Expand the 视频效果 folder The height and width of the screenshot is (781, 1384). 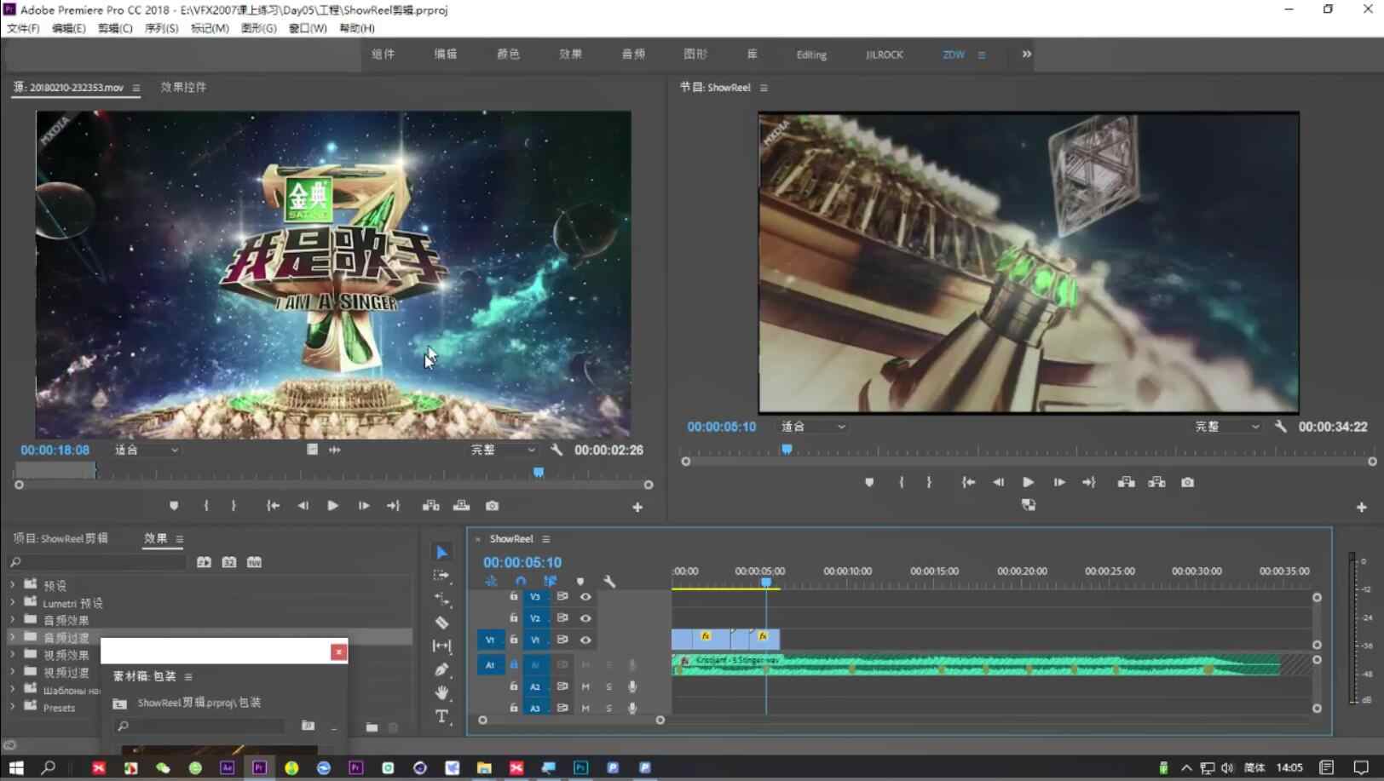tap(12, 655)
